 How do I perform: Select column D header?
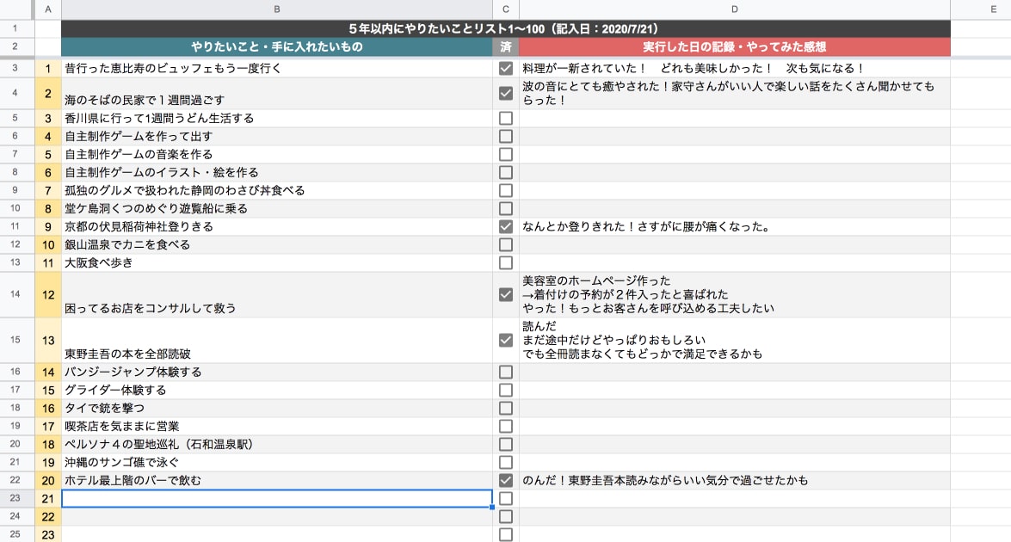coord(735,9)
